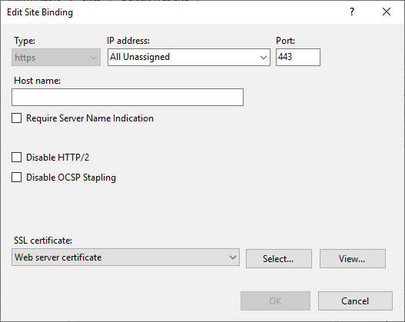Click the SSL certificate: label
Screen dimensions: 405x322
pyautogui.click(x=43, y=241)
